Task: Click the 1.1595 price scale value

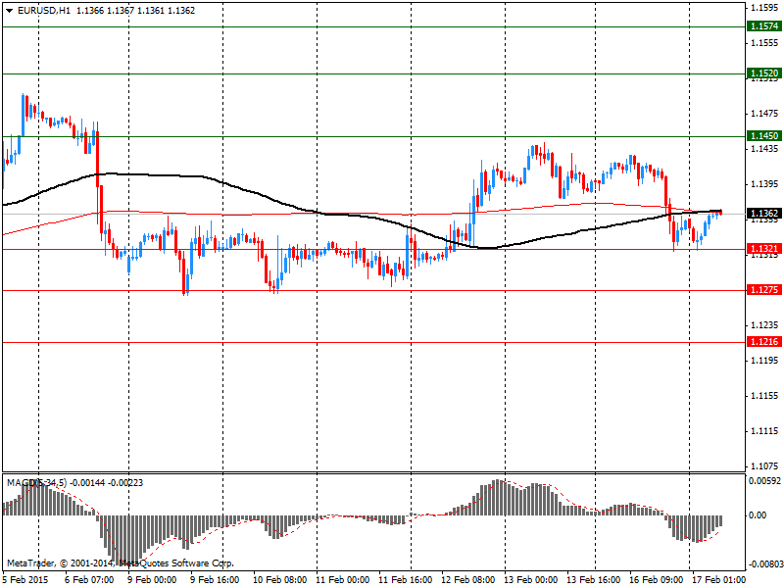Action: pyautogui.click(x=765, y=8)
